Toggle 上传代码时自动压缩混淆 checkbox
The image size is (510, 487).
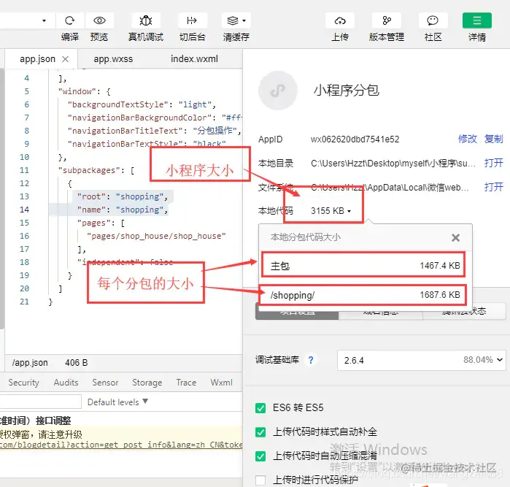(x=260, y=456)
